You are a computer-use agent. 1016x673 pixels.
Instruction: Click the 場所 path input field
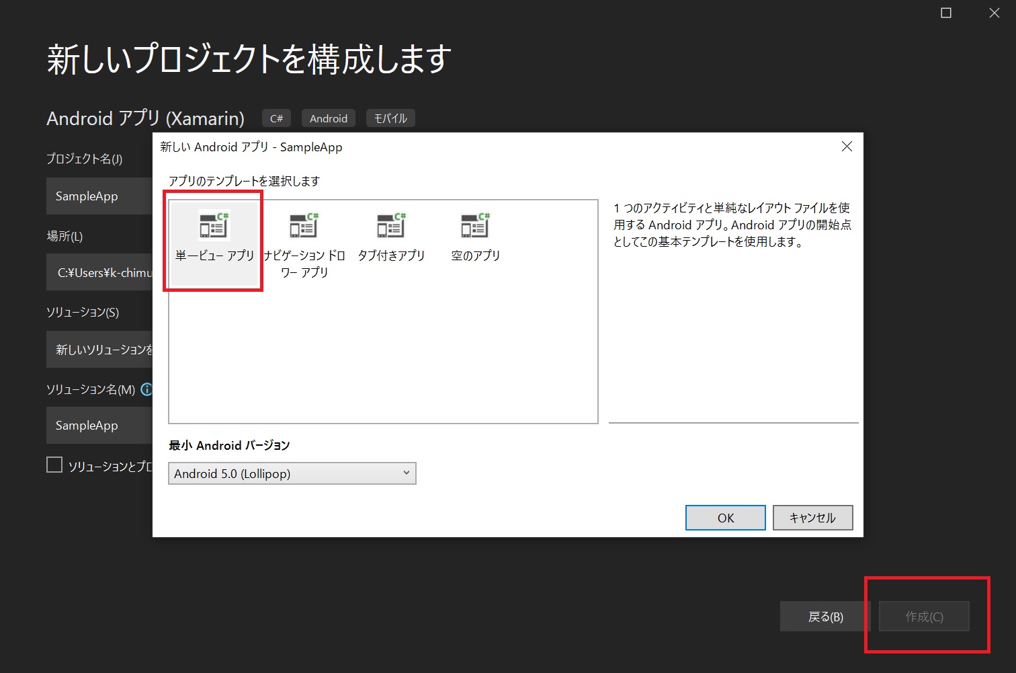[x=99, y=272]
